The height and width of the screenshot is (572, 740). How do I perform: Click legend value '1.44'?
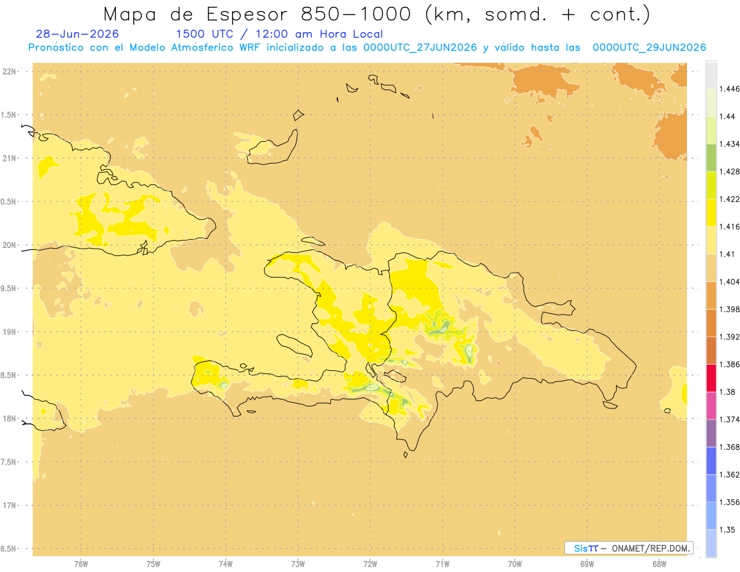728,116
